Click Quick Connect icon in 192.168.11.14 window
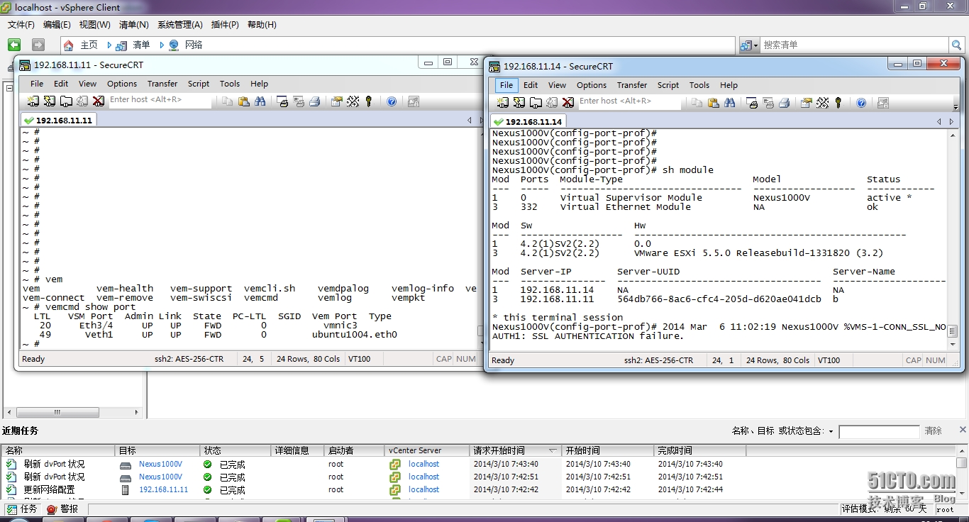Image resolution: width=969 pixels, height=522 pixels. (519, 103)
